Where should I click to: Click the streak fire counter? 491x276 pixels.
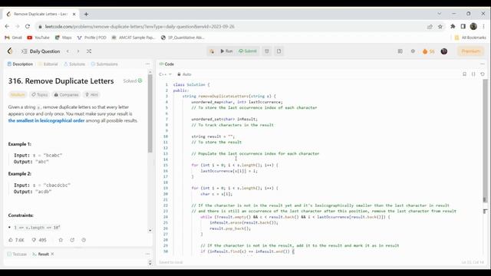tap(428, 51)
